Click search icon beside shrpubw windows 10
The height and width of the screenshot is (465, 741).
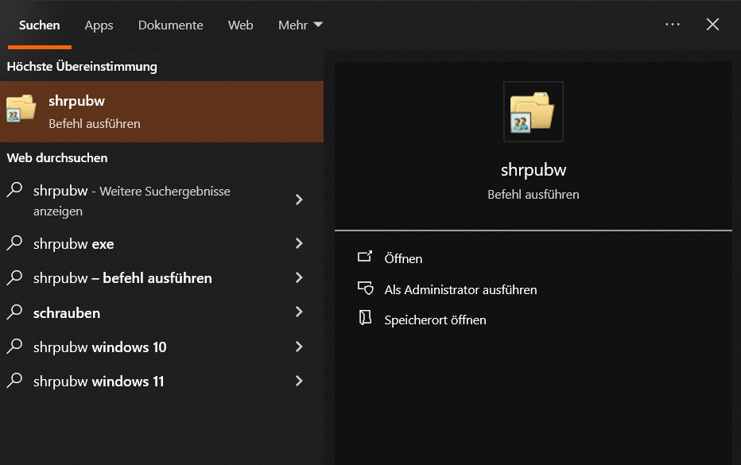14,347
